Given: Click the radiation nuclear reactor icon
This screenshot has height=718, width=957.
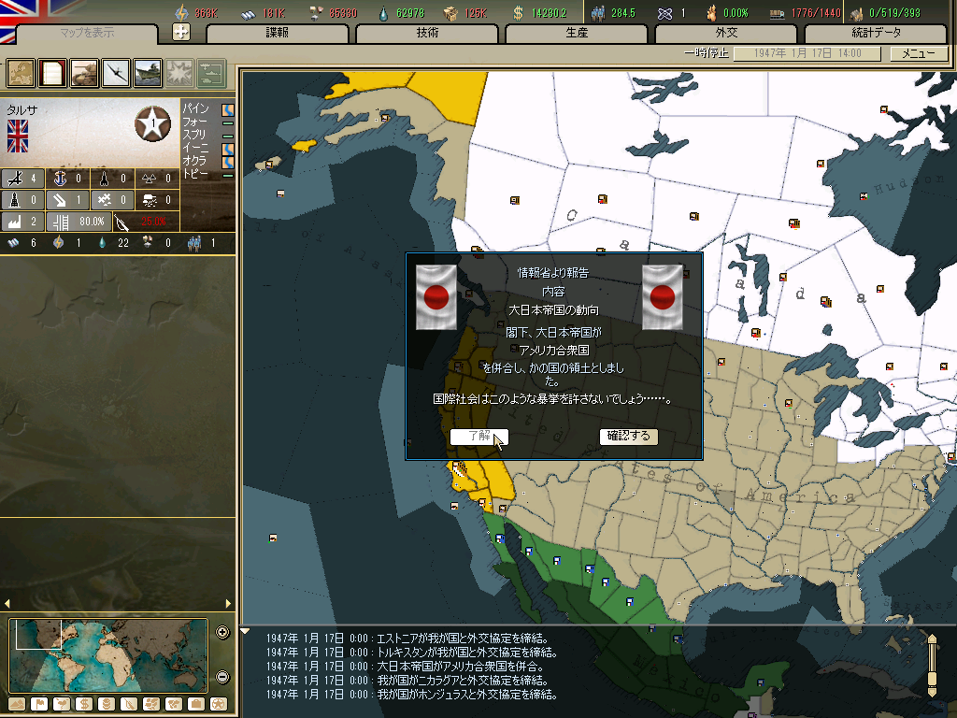Looking at the screenshot, I should [x=149, y=179].
